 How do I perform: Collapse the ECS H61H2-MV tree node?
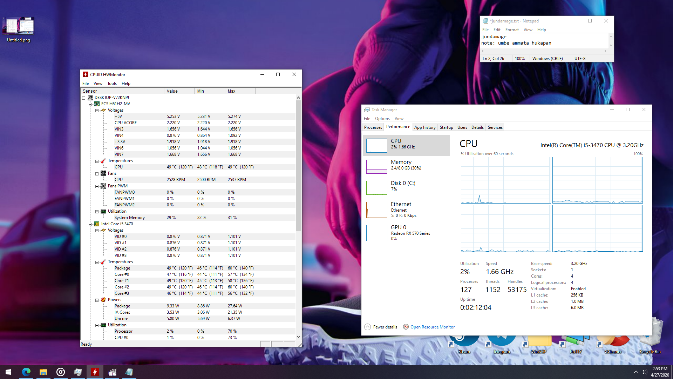[90, 104]
